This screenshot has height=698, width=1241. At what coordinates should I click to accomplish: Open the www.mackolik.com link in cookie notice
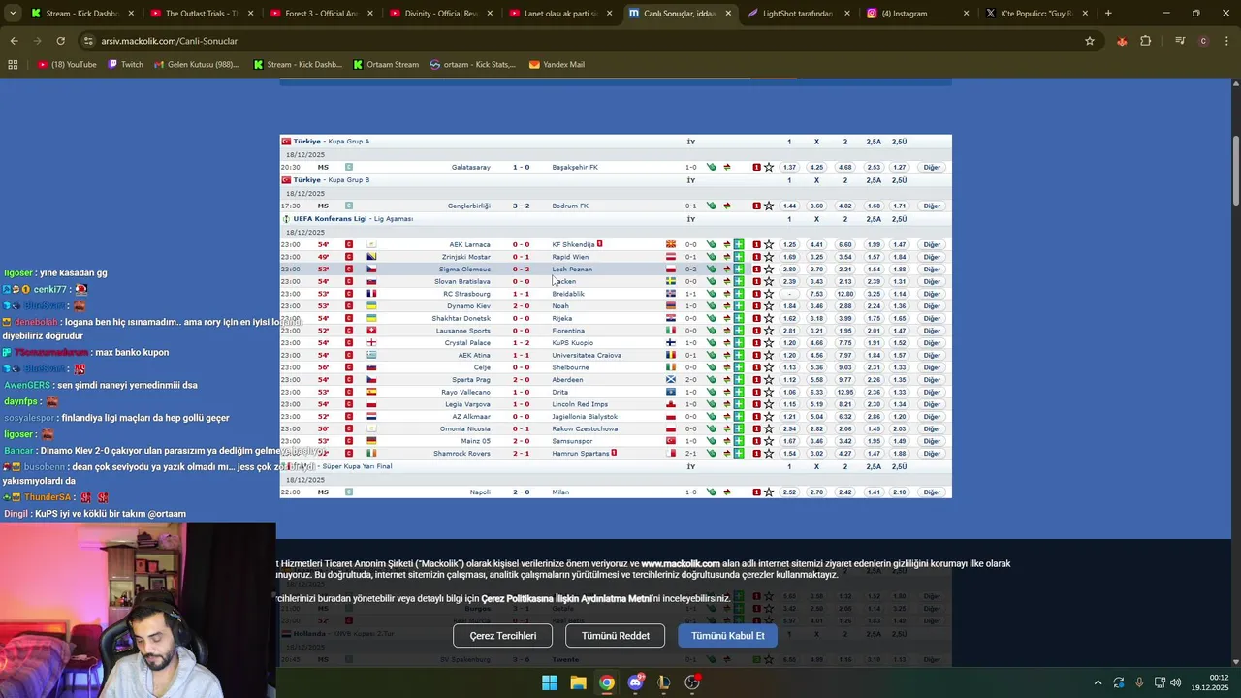click(x=680, y=563)
